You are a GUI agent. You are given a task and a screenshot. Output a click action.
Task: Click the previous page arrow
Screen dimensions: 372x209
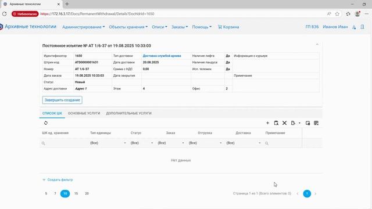298,193
